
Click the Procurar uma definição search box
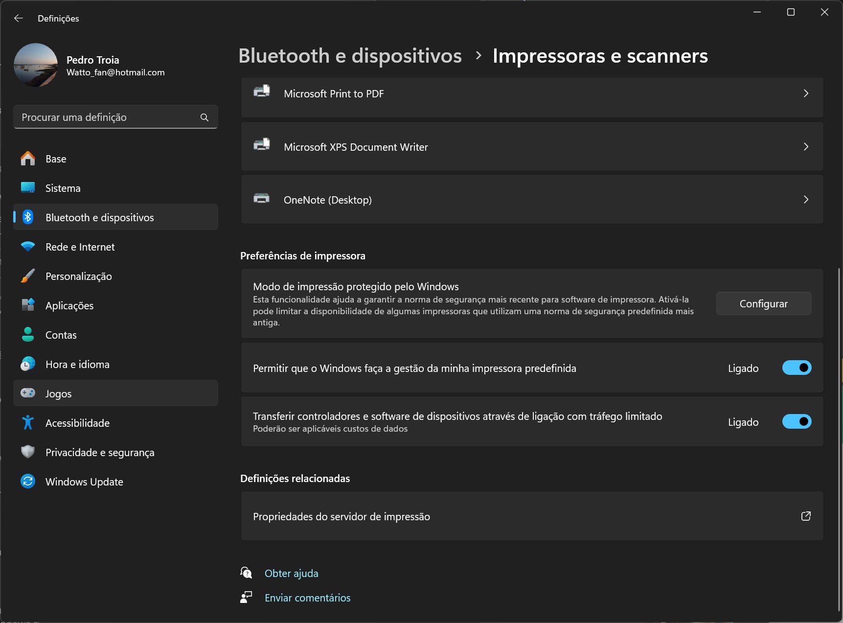pos(115,117)
